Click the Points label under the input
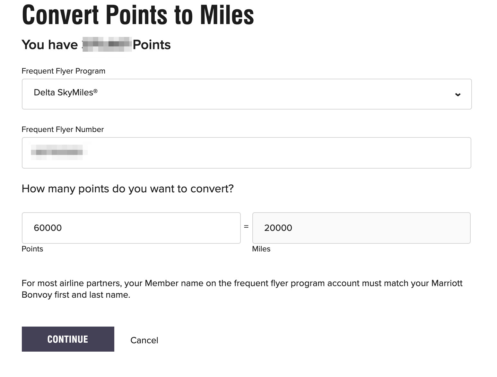The width and height of the screenshot is (497, 377). click(32, 249)
